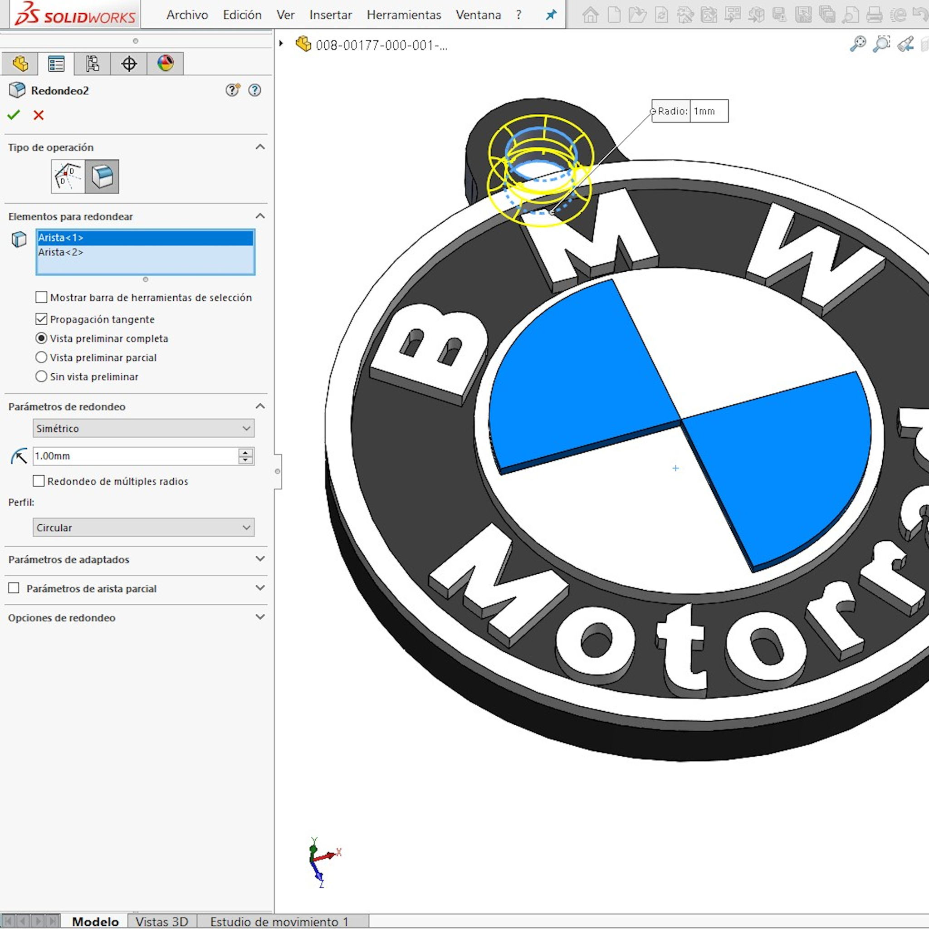Screen dimensions: 929x929
Task: Open the FeatureManager design tree tab
Action: point(20,64)
